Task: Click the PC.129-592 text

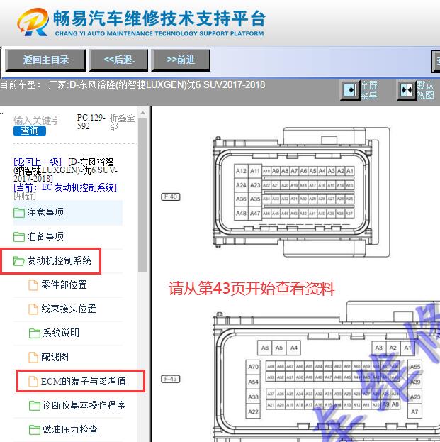Action: point(91,122)
